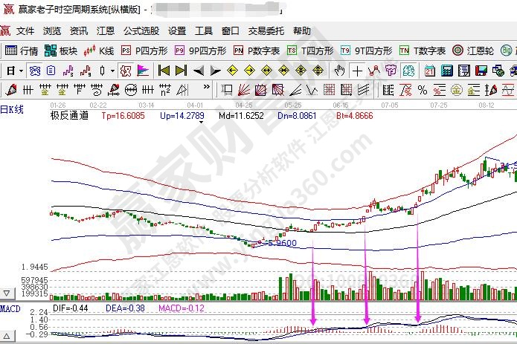
Task: Click the 极反通道 indicator label
Action: 70,115
